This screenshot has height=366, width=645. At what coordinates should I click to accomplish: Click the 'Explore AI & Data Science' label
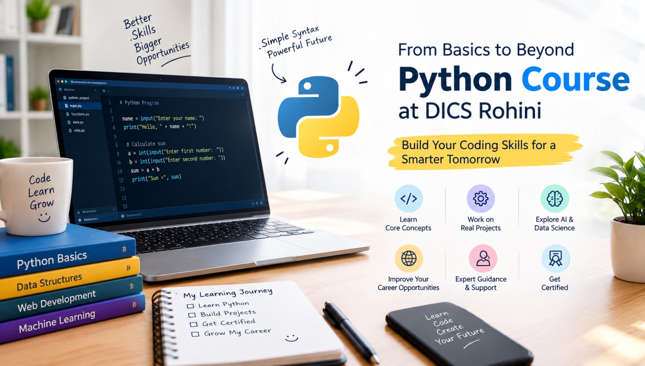pyautogui.click(x=555, y=224)
